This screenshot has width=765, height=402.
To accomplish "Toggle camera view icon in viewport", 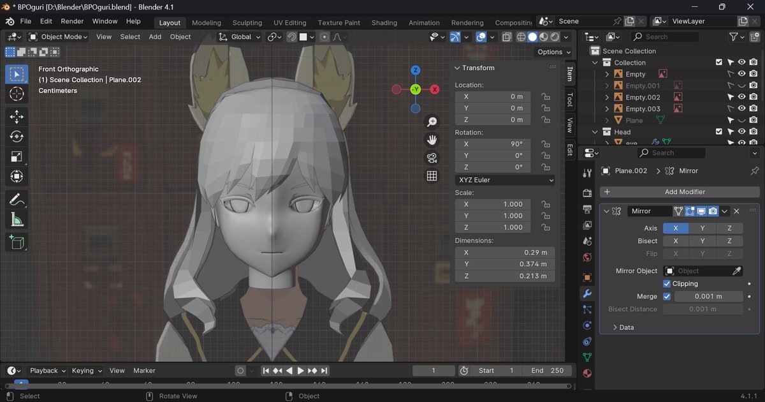I will (432, 158).
